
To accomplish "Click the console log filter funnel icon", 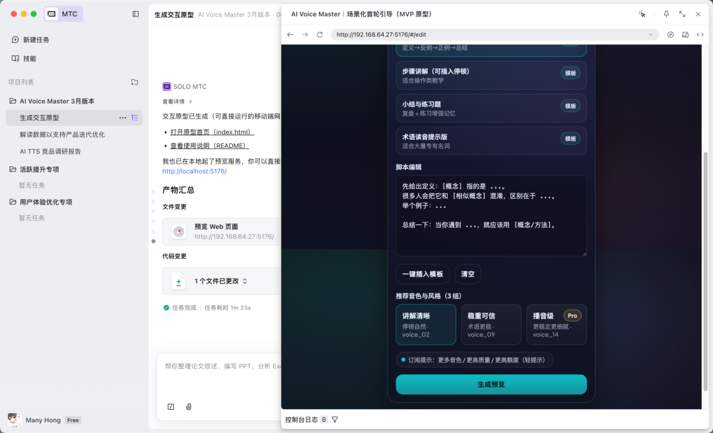I will point(335,419).
